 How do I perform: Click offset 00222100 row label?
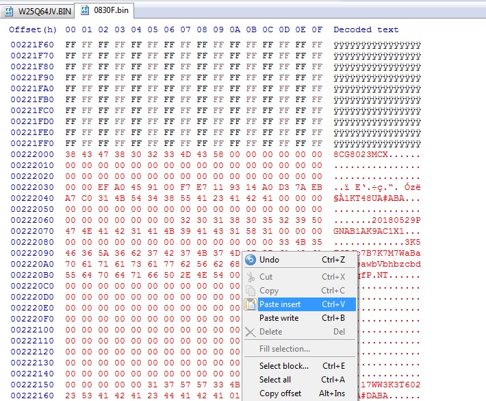tap(32, 330)
